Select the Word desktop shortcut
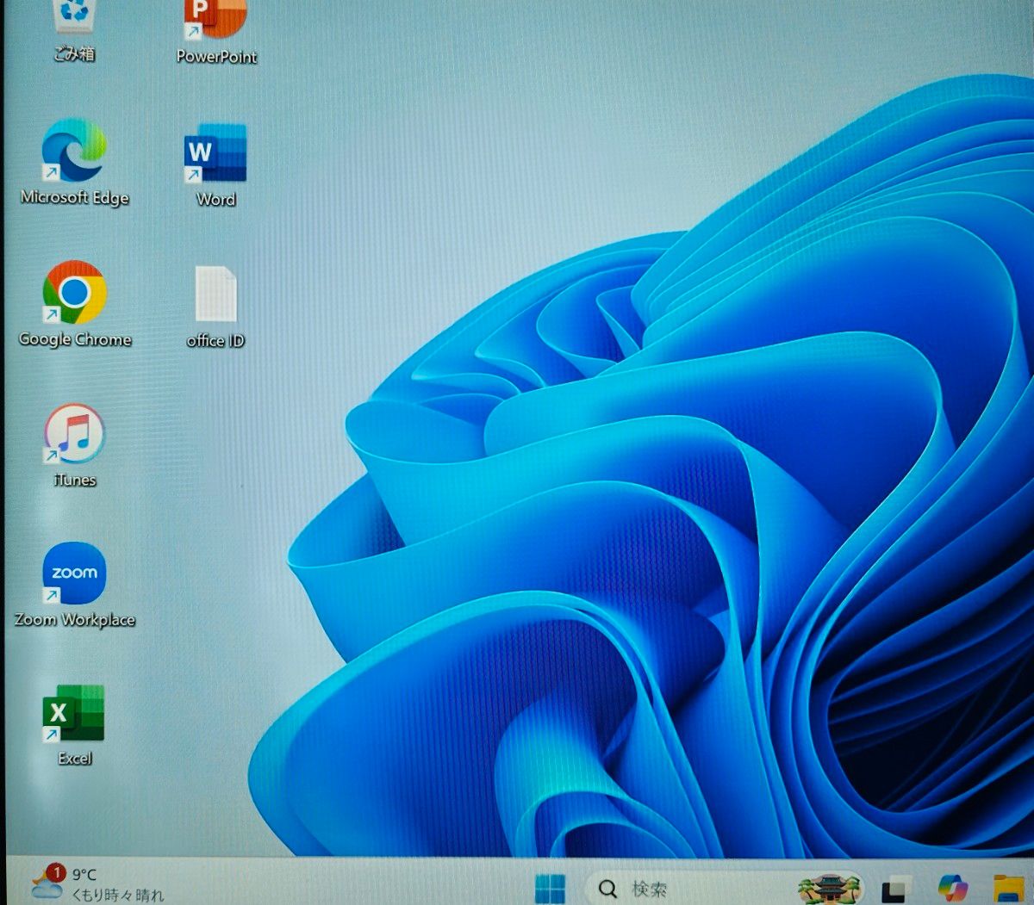The image size is (1034, 905). 215,155
